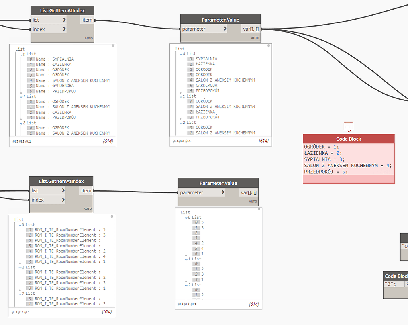Click the comment flag icon above the red Code Block
The image size is (408, 325).
tap(349, 127)
